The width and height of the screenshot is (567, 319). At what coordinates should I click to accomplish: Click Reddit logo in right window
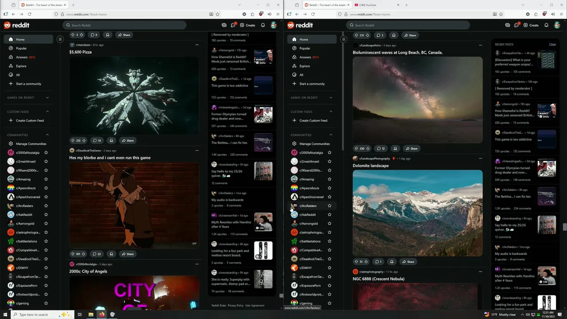tap(300, 25)
